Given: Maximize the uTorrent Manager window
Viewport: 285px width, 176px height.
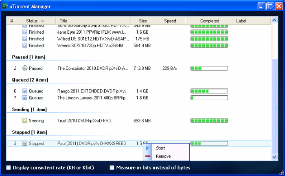Looking at the screenshot, I should pyautogui.click(x=270, y=6).
